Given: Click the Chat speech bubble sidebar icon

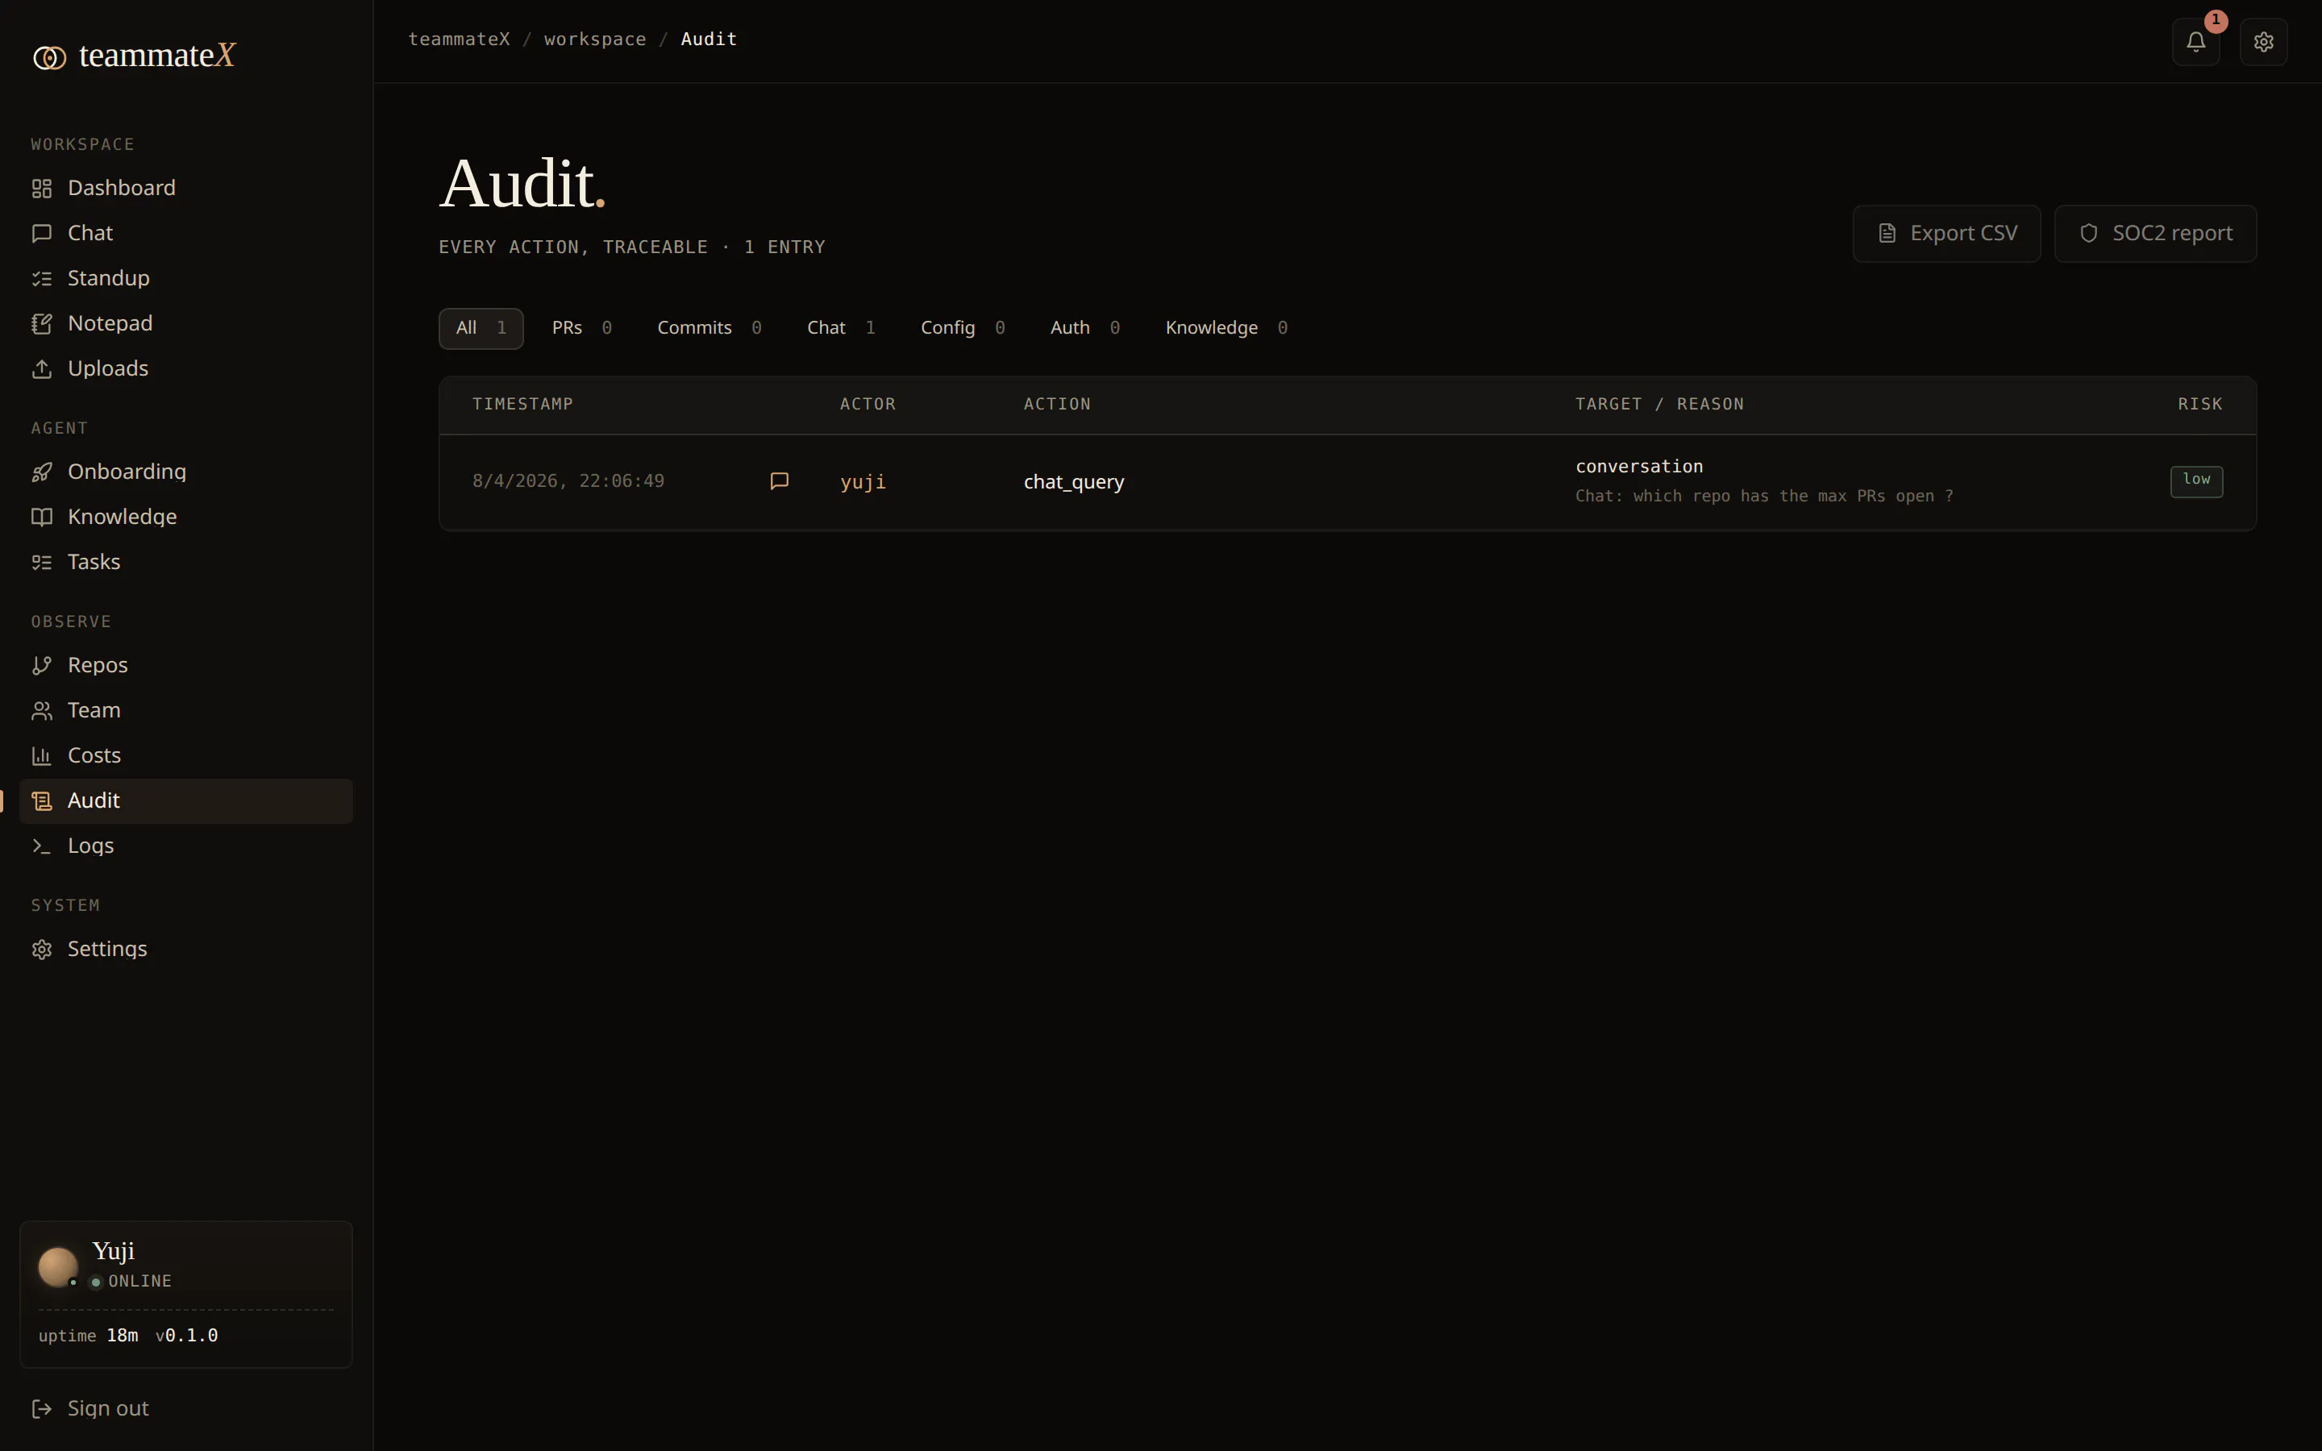Looking at the screenshot, I should [41, 233].
